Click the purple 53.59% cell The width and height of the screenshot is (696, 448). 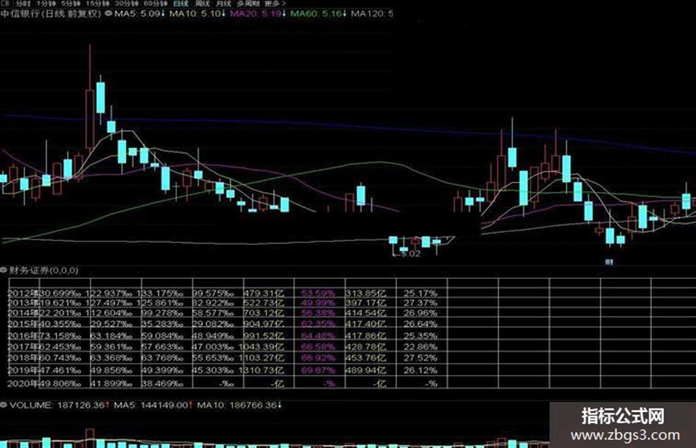(318, 294)
